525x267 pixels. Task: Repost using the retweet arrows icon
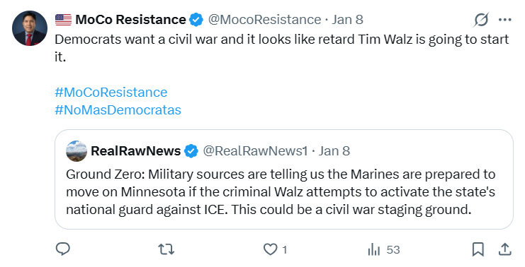click(166, 249)
